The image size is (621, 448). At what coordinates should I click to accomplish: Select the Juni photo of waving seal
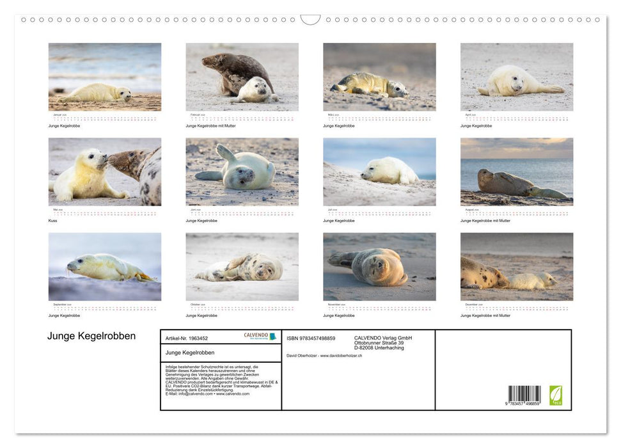tap(242, 172)
